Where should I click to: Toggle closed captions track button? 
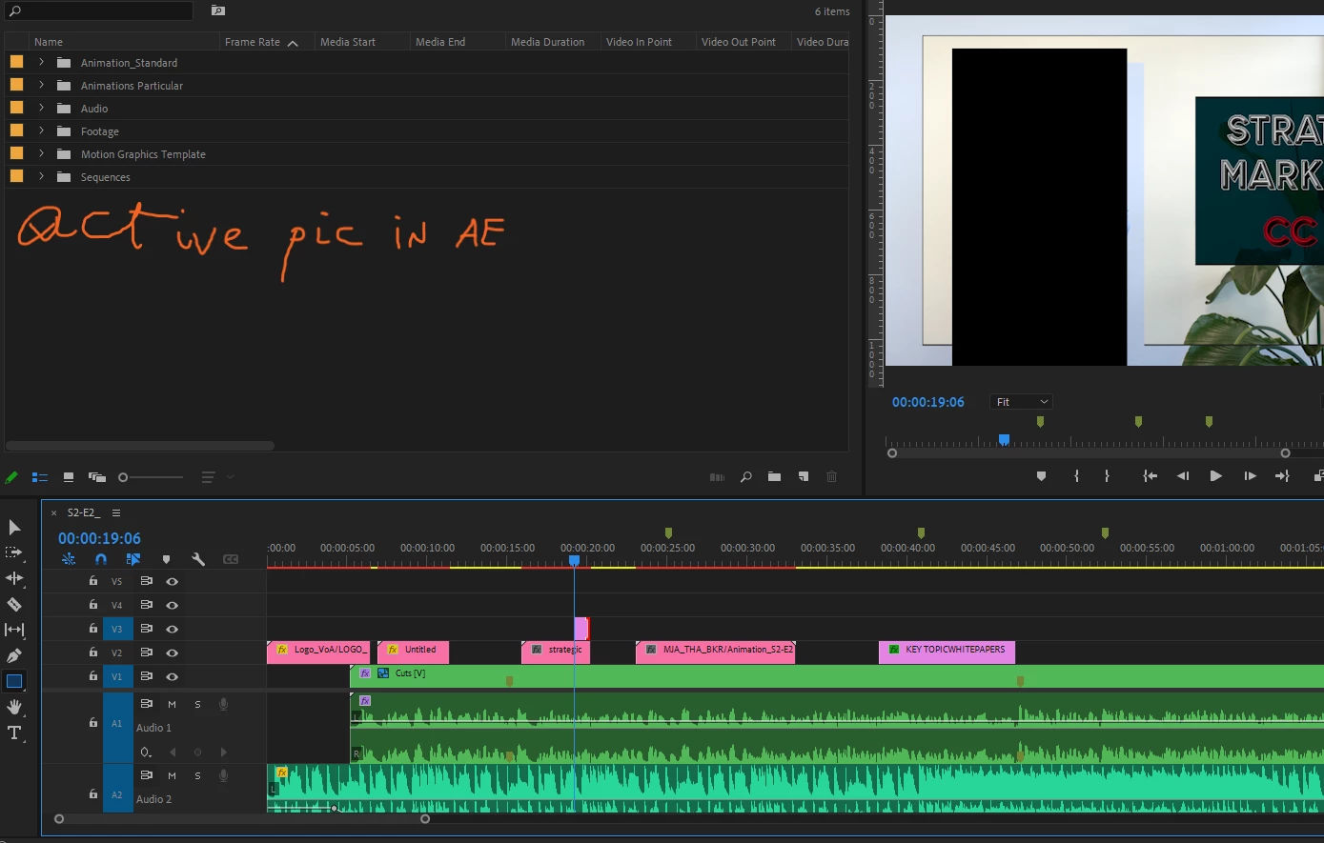[x=231, y=559]
